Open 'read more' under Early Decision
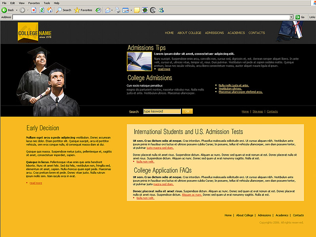Viewport: 316px width, 237px height. point(36,183)
